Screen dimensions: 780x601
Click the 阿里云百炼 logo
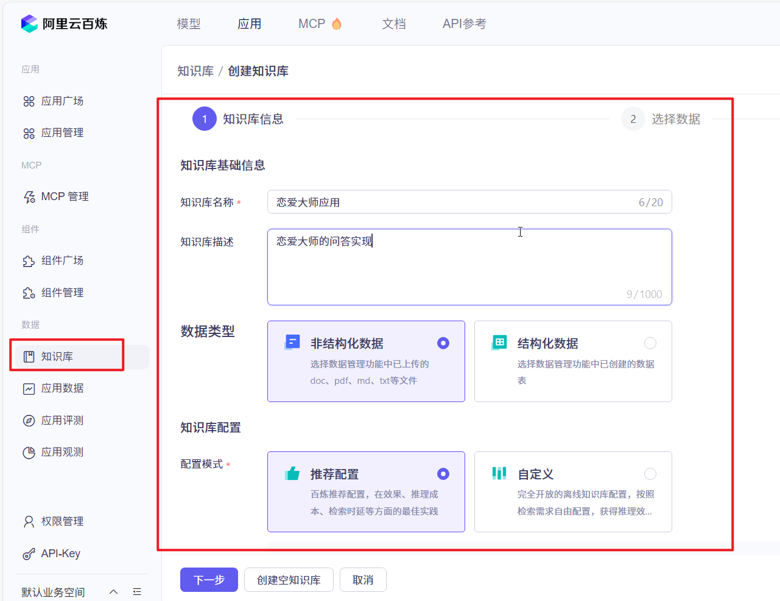(64, 24)
